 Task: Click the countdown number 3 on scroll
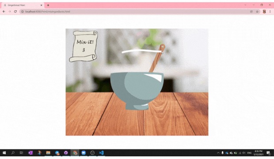coord(84,50)
